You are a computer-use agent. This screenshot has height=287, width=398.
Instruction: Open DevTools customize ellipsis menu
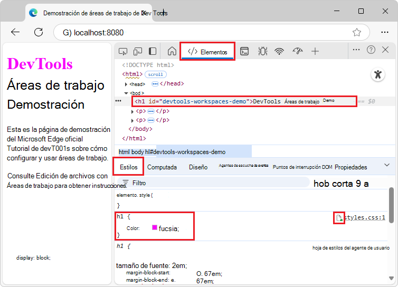(x=356, y=50)
